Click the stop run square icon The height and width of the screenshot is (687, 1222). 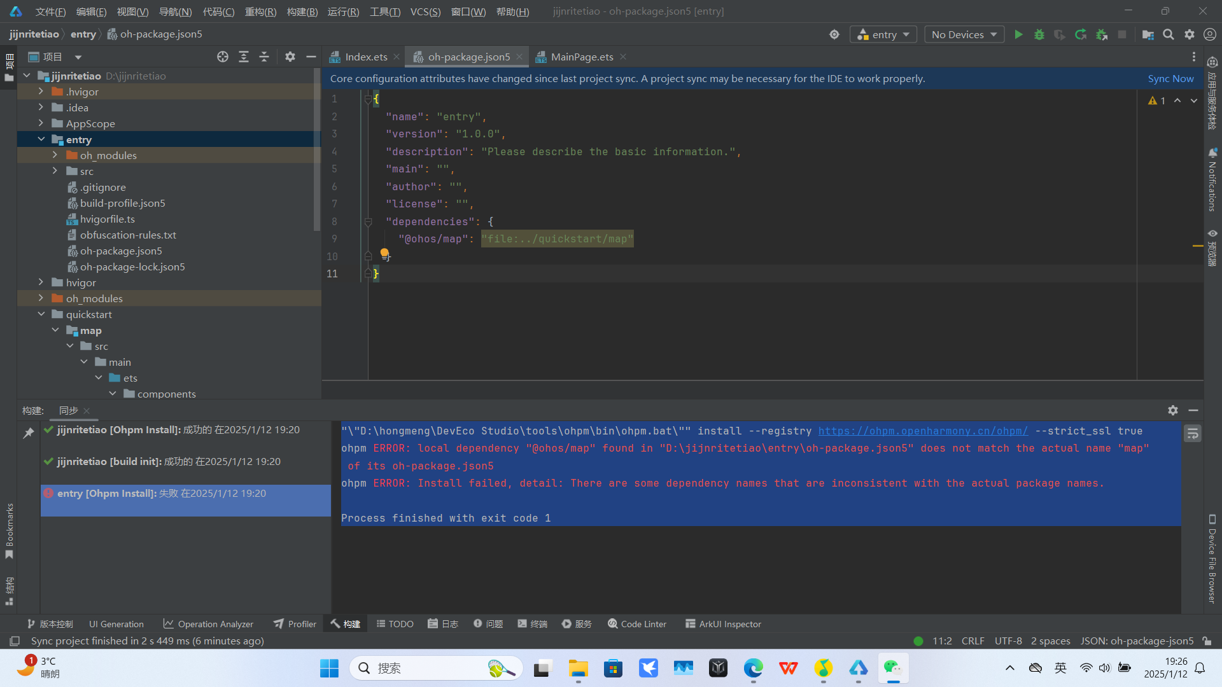point(1122,34)
